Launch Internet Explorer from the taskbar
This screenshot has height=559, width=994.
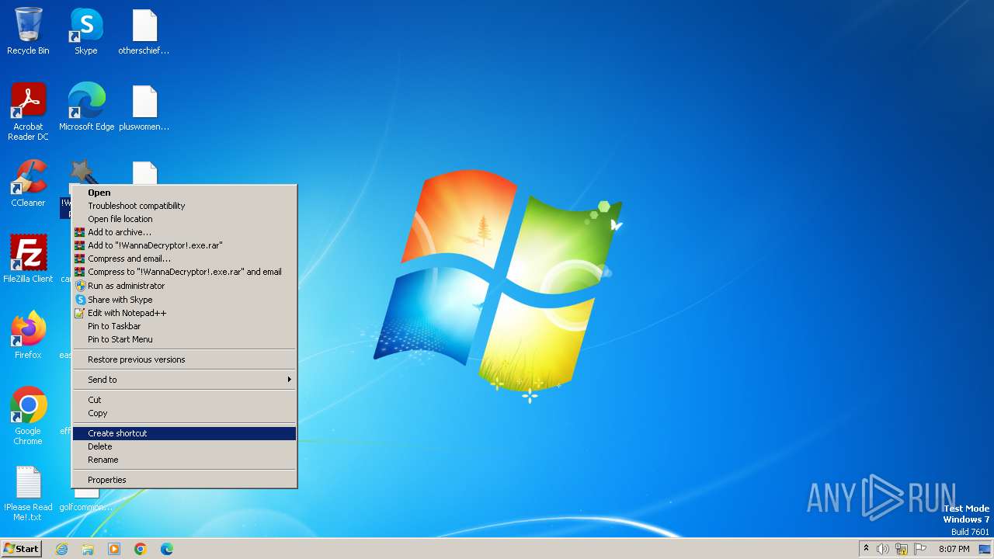(61, 549)
